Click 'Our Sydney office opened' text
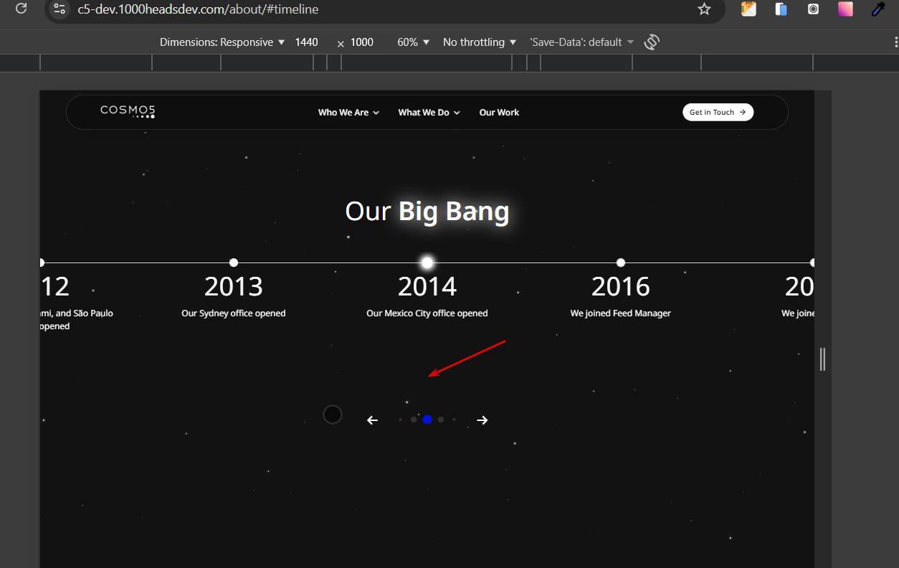Viewport: 899px width, 568px height. coord(234,313)
